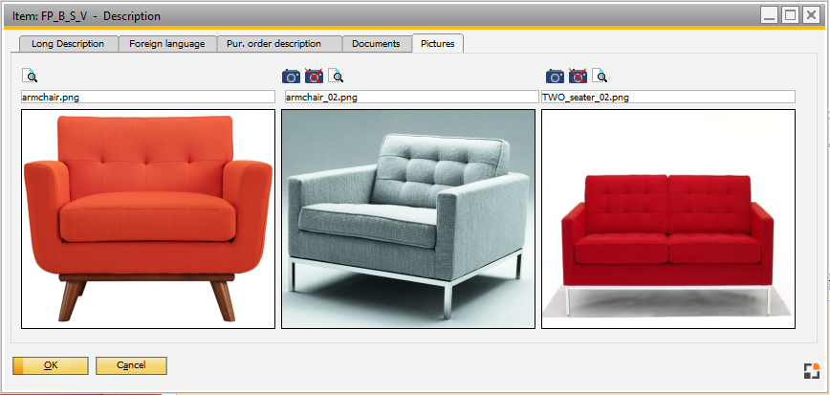Click the armchair_02.png filename field
This screenshot has width=830, height=395.
411,97
